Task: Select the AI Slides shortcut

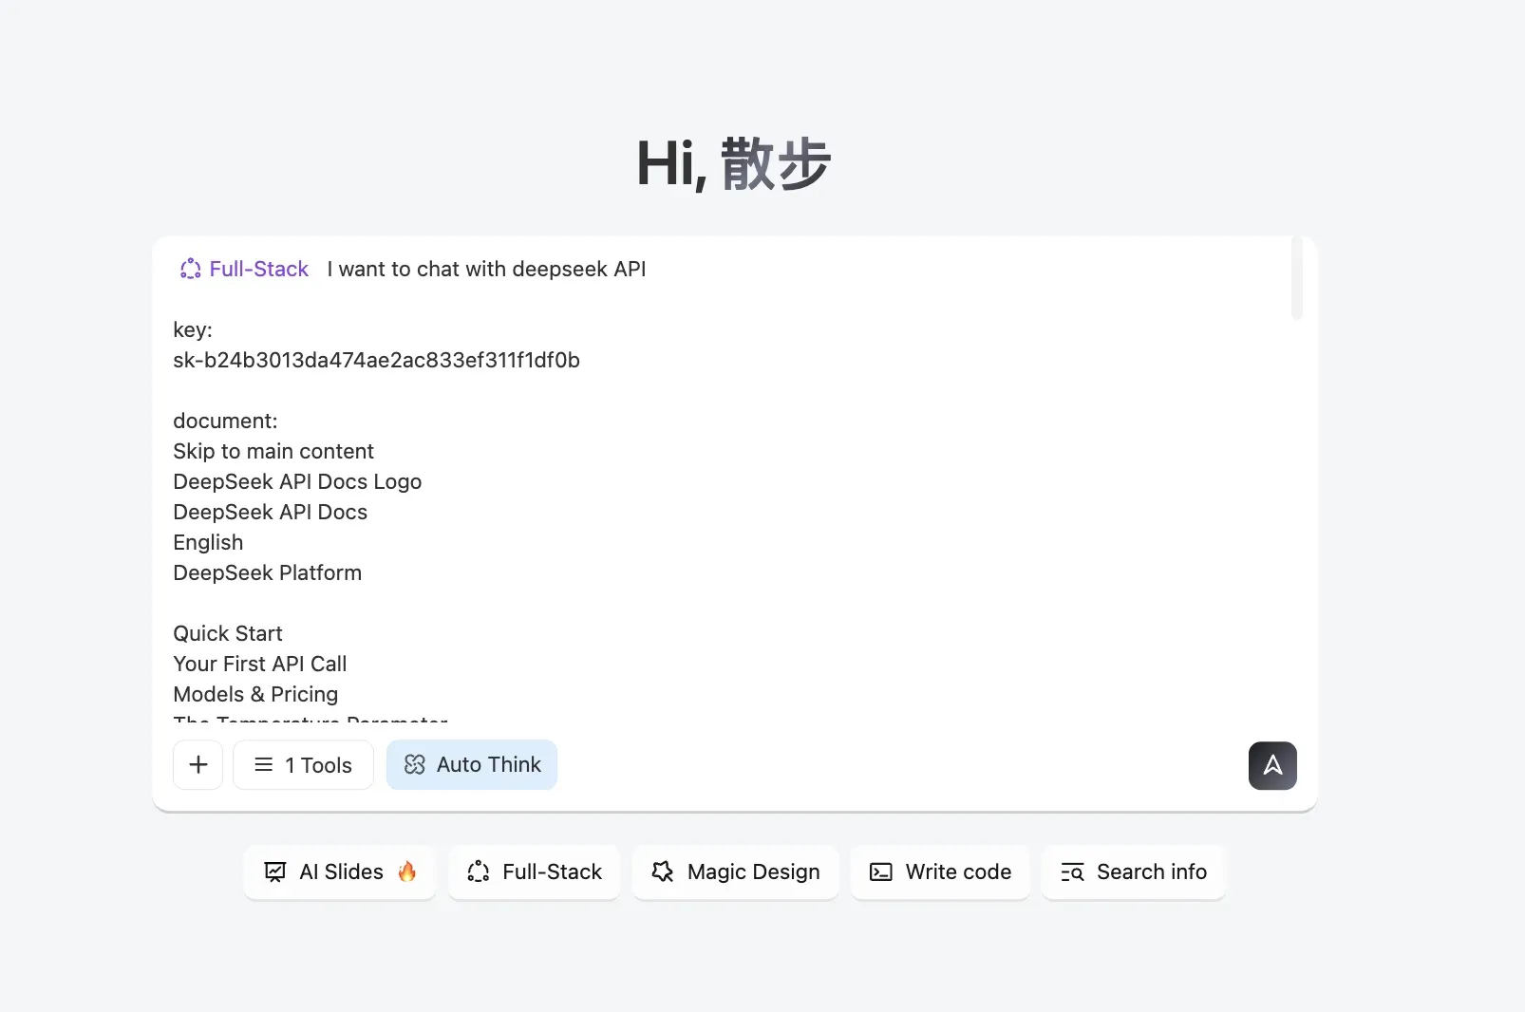Action: pyautogui.click(x=340, y=871)
